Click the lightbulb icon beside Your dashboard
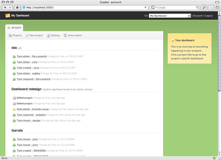 (x=173, y=40)
